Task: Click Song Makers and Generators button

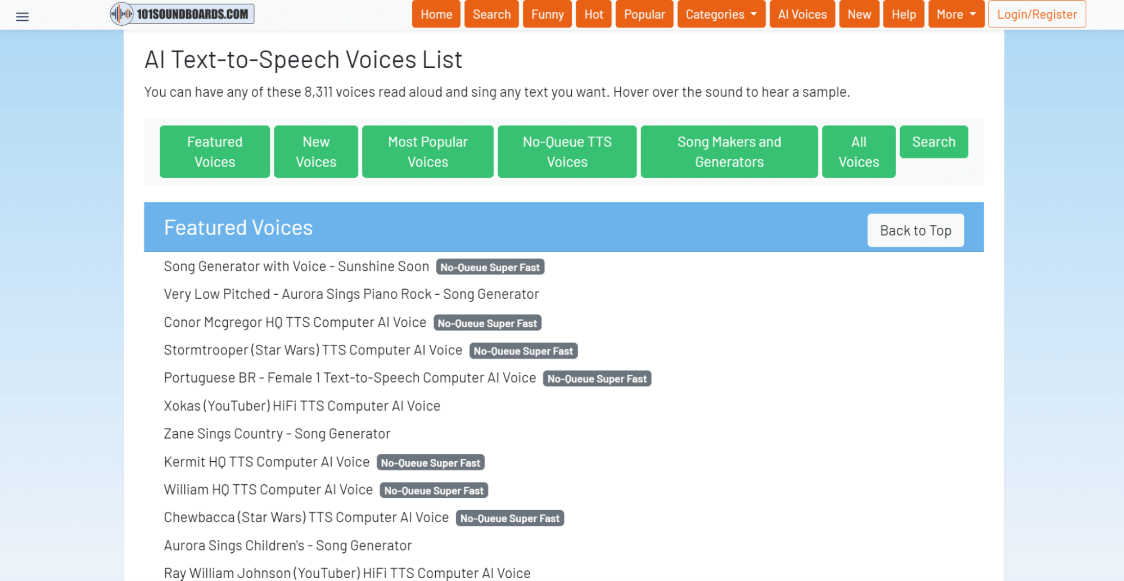Action: point(729,152)
